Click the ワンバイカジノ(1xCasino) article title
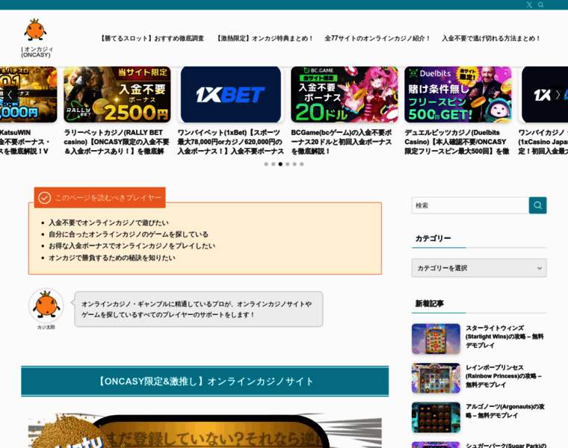The width and height of the screenshot is (568, 448). 543,142
